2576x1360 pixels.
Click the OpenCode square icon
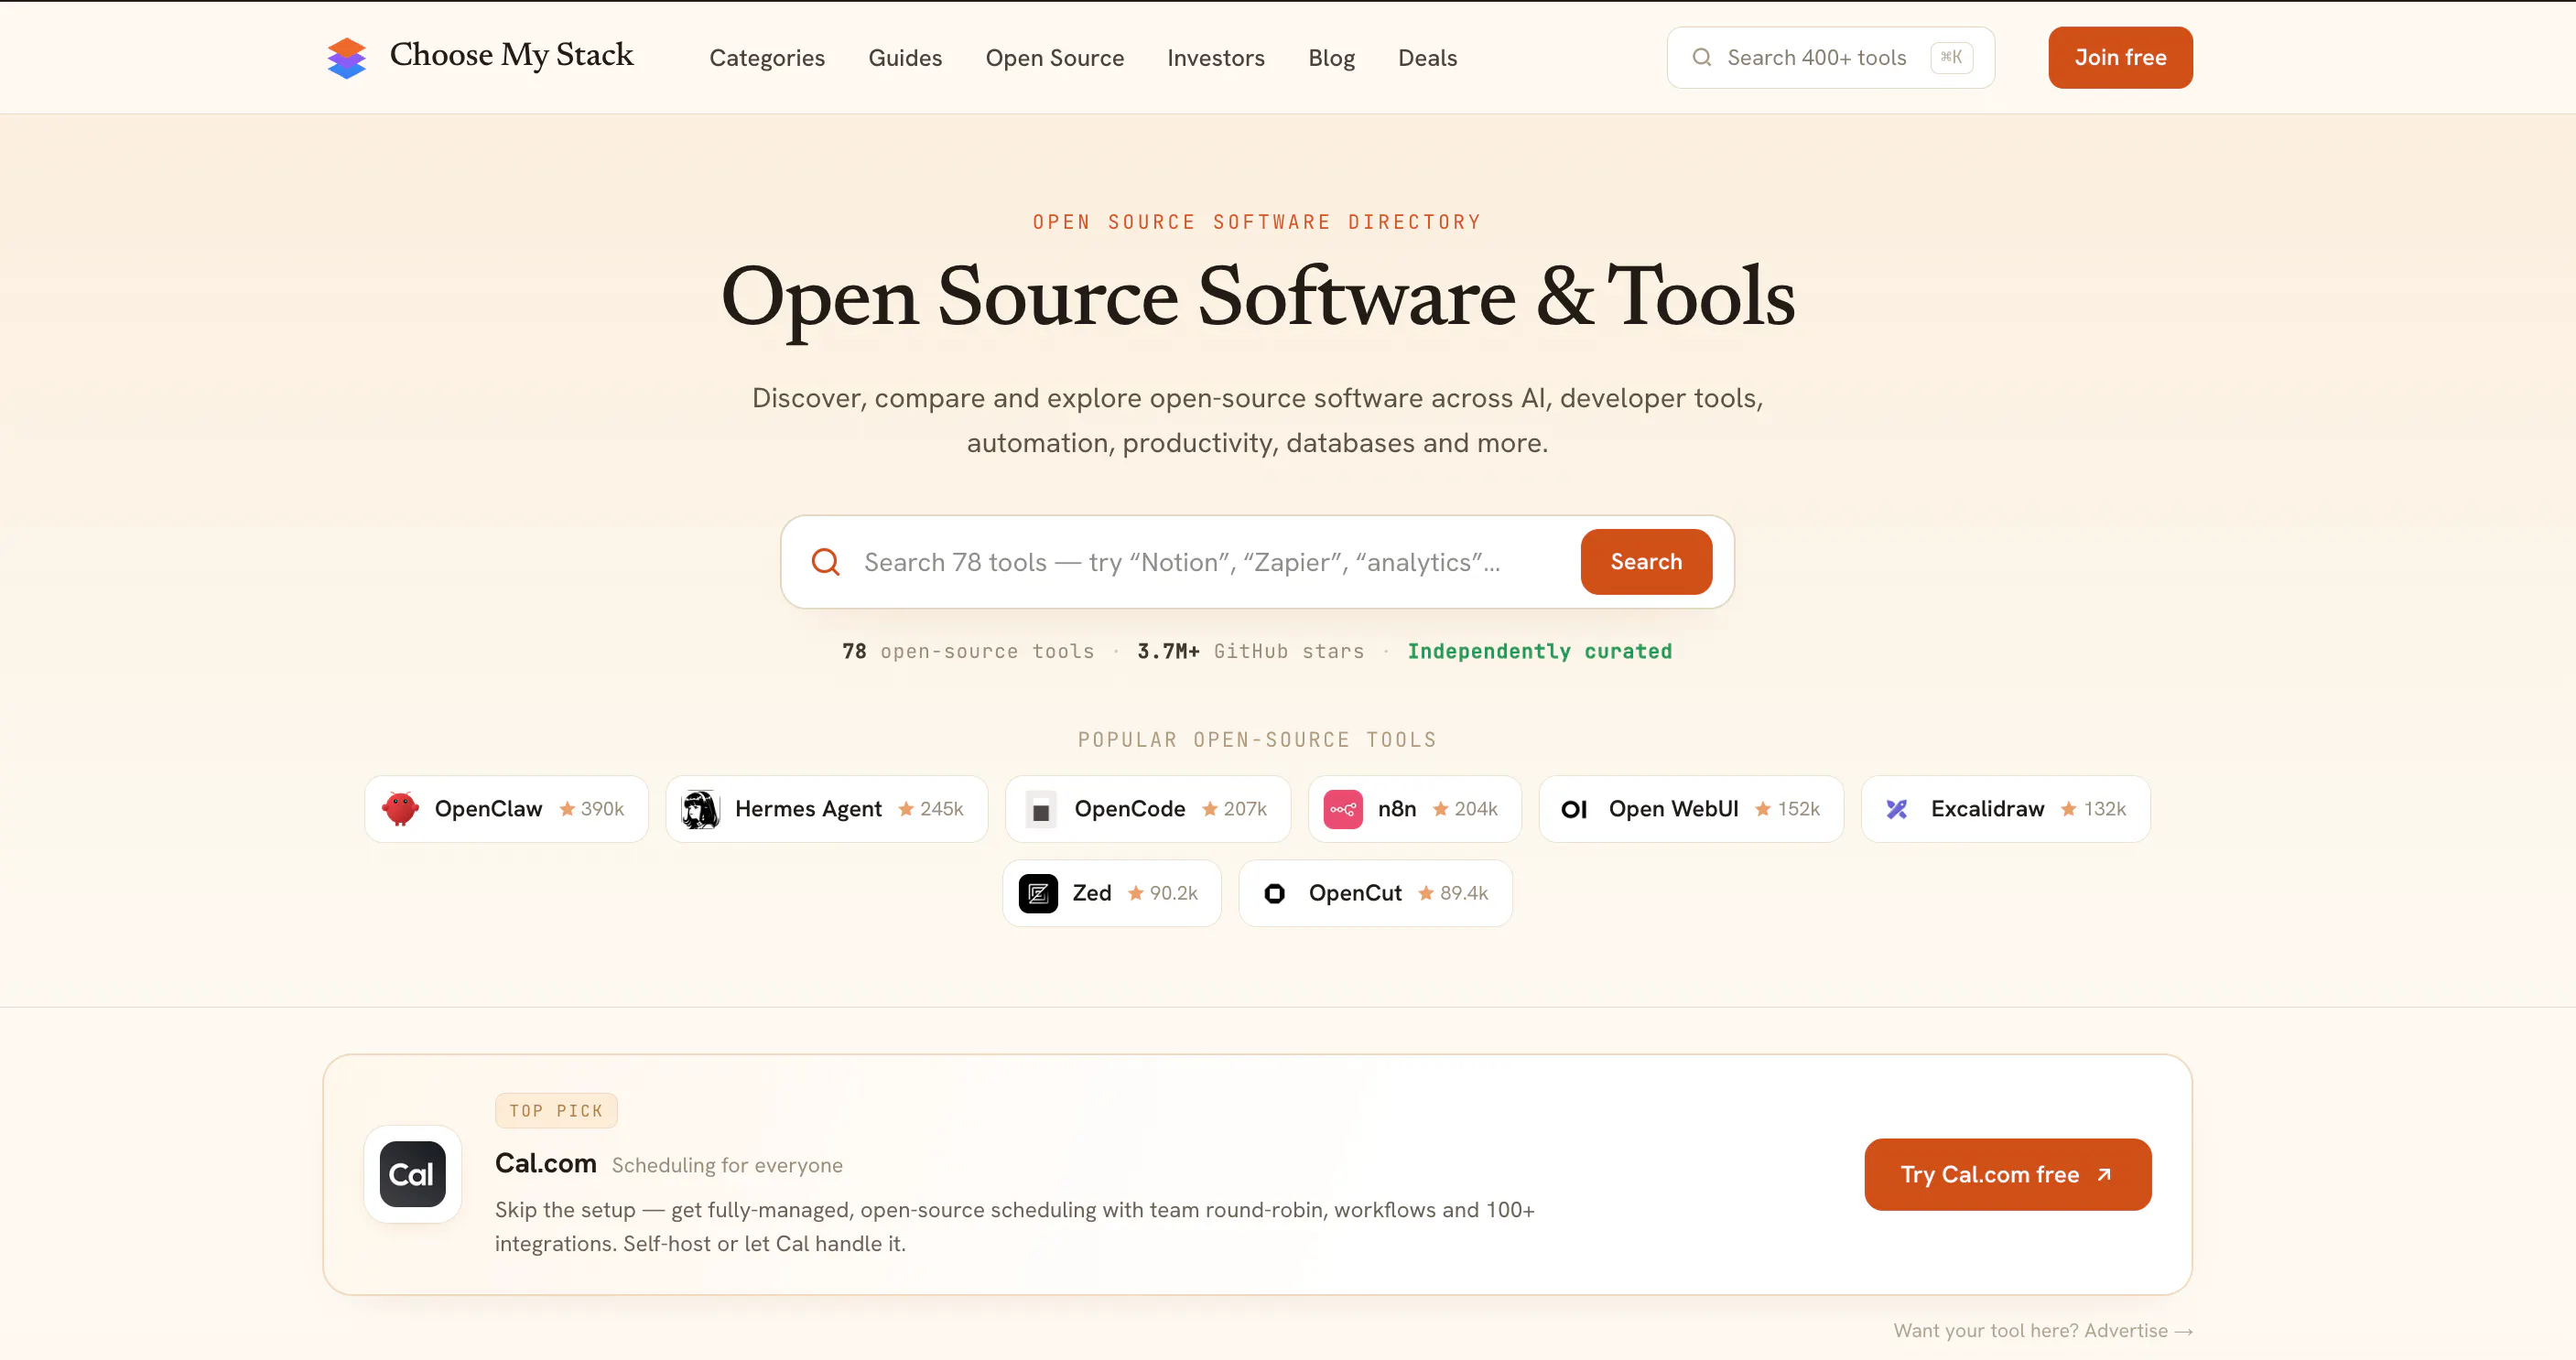coord(1041,809)
